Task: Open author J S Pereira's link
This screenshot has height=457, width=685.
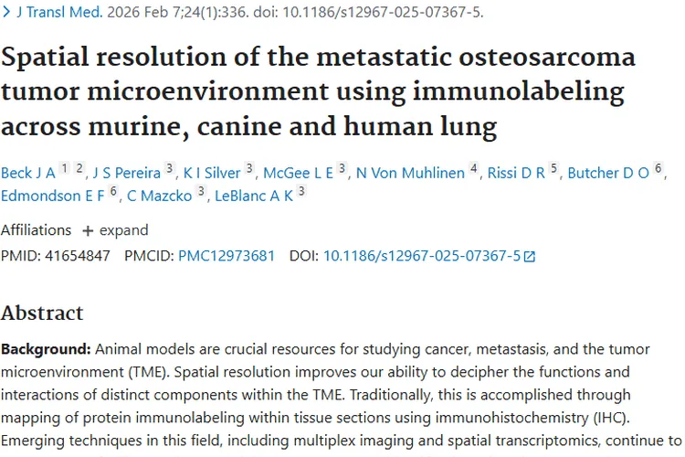Action: (126, 173)
